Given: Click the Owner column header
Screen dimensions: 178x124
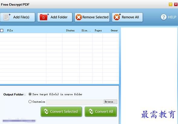Looking at the screenshot, I should pyautogui.click(x=114, y=30).
